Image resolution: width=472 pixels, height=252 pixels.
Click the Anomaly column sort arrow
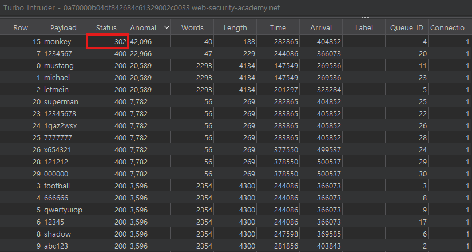pyautogui.click(x=166, y=27)
